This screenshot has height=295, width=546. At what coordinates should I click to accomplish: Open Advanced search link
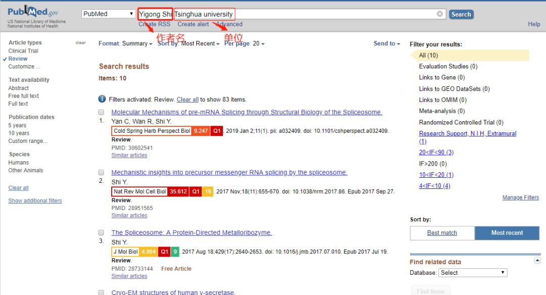tap(229, 24)
